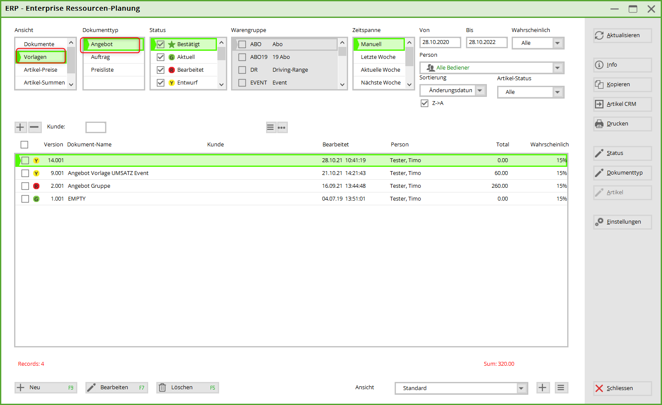662x405 pixels.
Task: Click the Von date field
Action: coord(440,42)
